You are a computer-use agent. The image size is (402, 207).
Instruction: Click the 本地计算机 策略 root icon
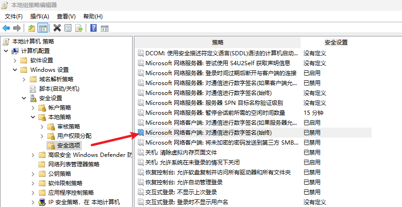(6, 42)
